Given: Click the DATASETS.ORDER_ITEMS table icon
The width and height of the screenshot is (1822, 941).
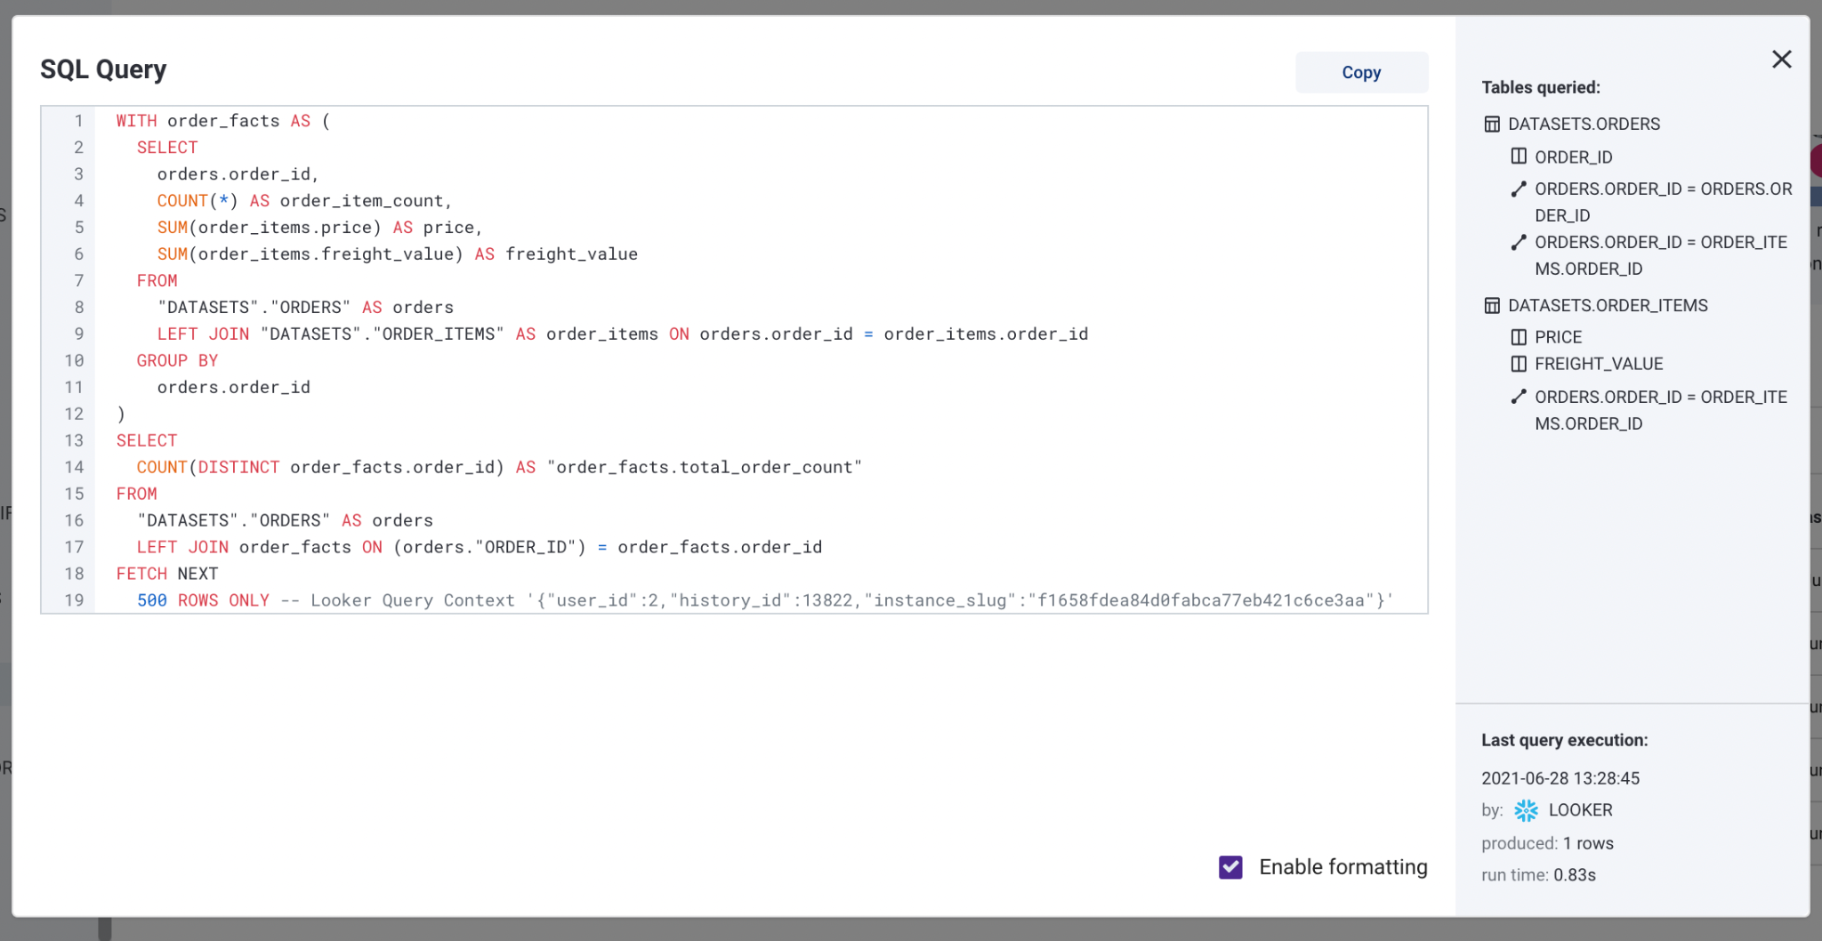Looking at the screenshot, I should (x=1492, y=306).
